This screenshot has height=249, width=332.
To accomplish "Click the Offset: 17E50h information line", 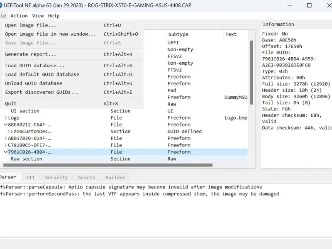I will point(282,46).
